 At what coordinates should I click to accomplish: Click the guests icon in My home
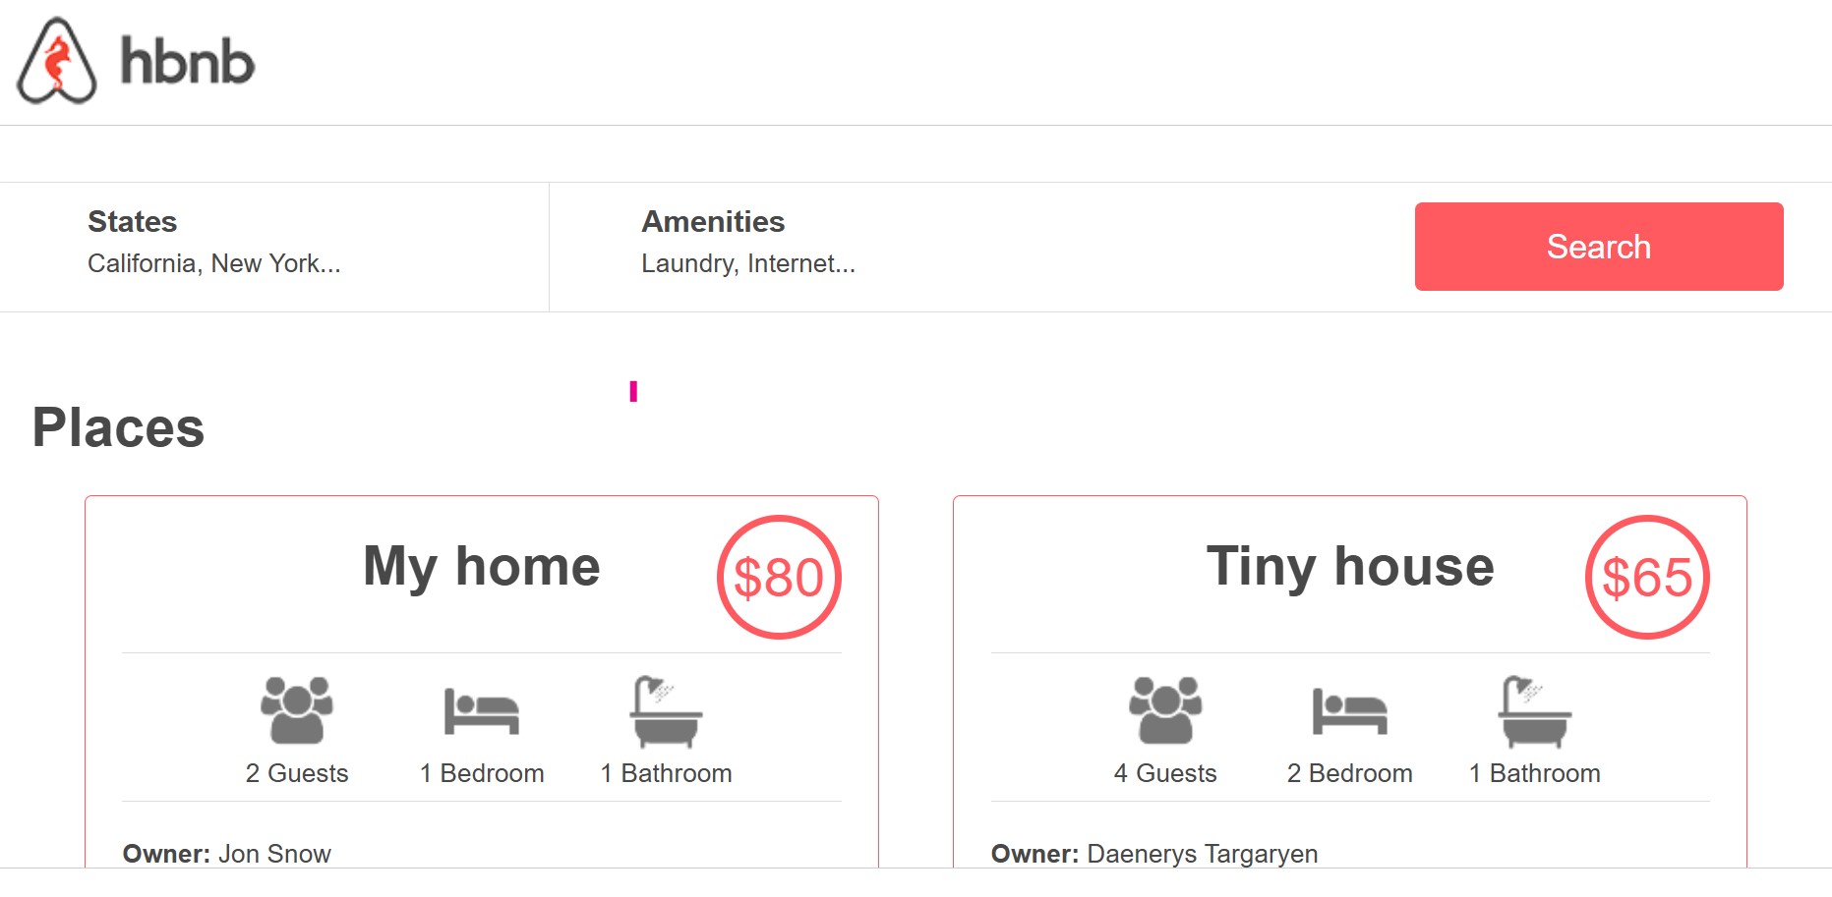tap(296, 709)
